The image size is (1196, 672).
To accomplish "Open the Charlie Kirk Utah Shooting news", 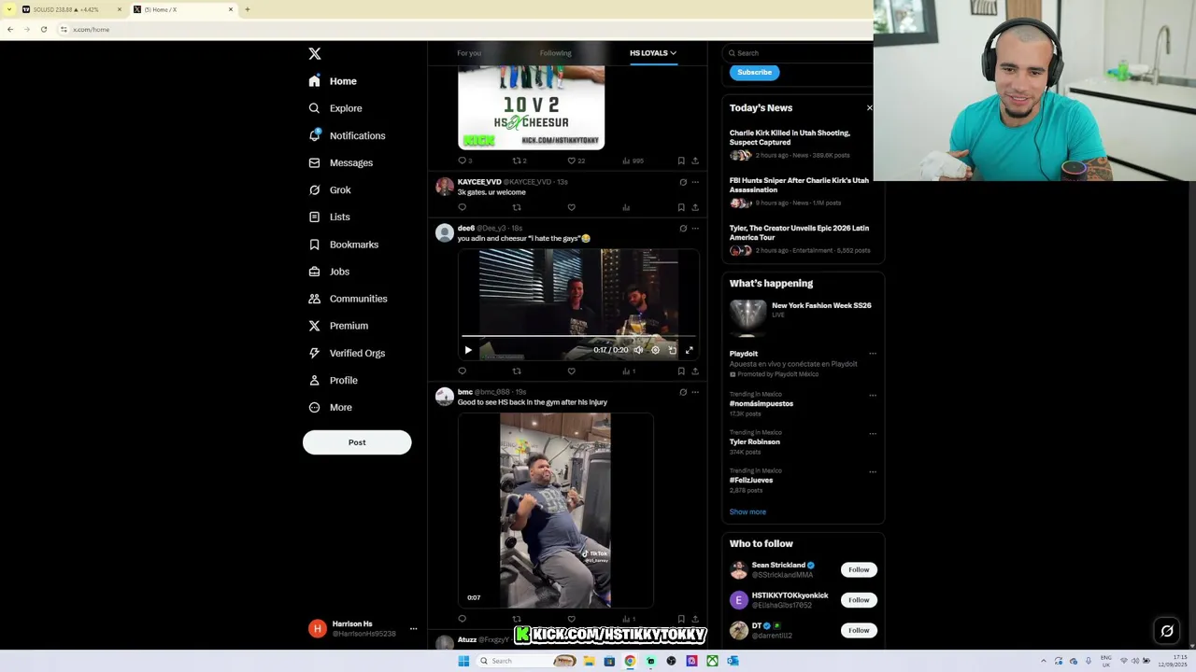I will tap(790, 138).
